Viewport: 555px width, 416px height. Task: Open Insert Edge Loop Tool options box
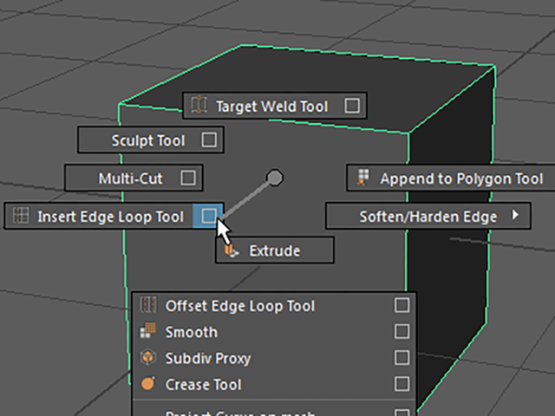point(208,216)
